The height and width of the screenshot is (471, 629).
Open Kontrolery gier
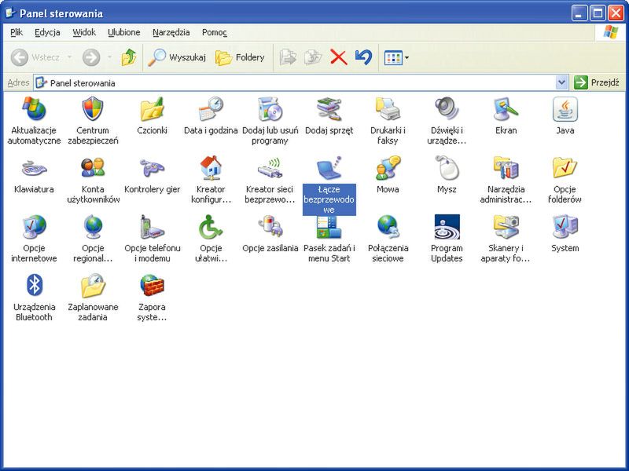pyautogui.click(x=152, y=174)
